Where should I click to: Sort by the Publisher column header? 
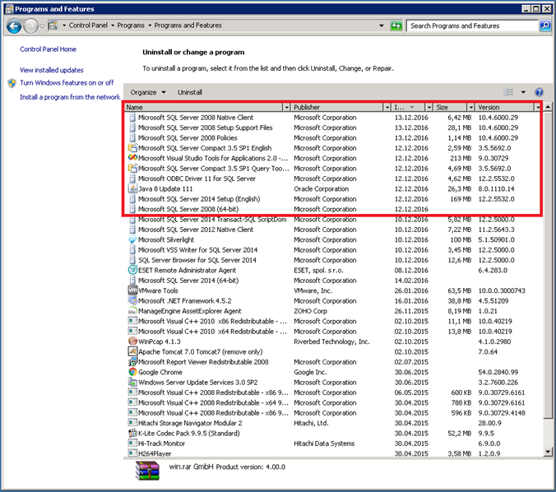click(x=337, y=107)
